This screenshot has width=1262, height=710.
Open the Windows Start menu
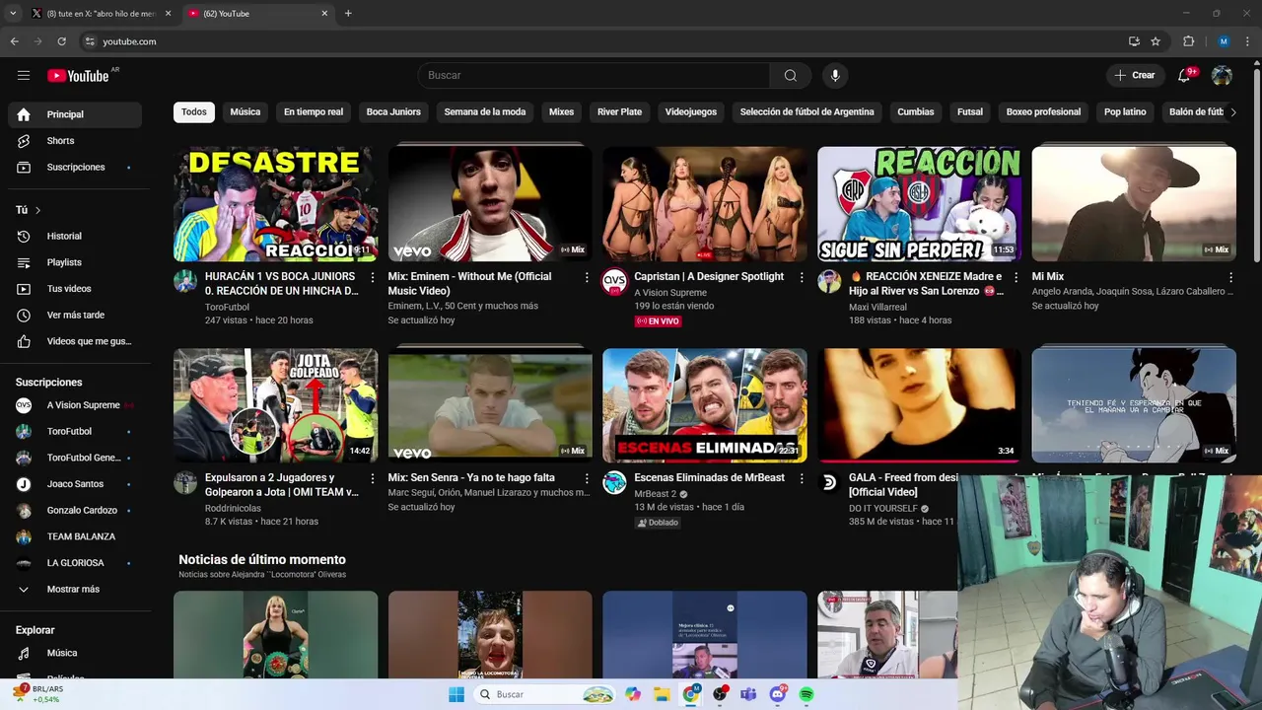point(456,694)
